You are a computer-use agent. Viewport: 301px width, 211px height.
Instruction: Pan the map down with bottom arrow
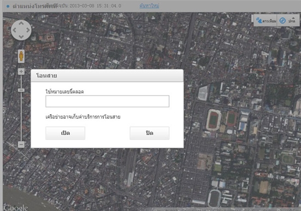point(21,37)
